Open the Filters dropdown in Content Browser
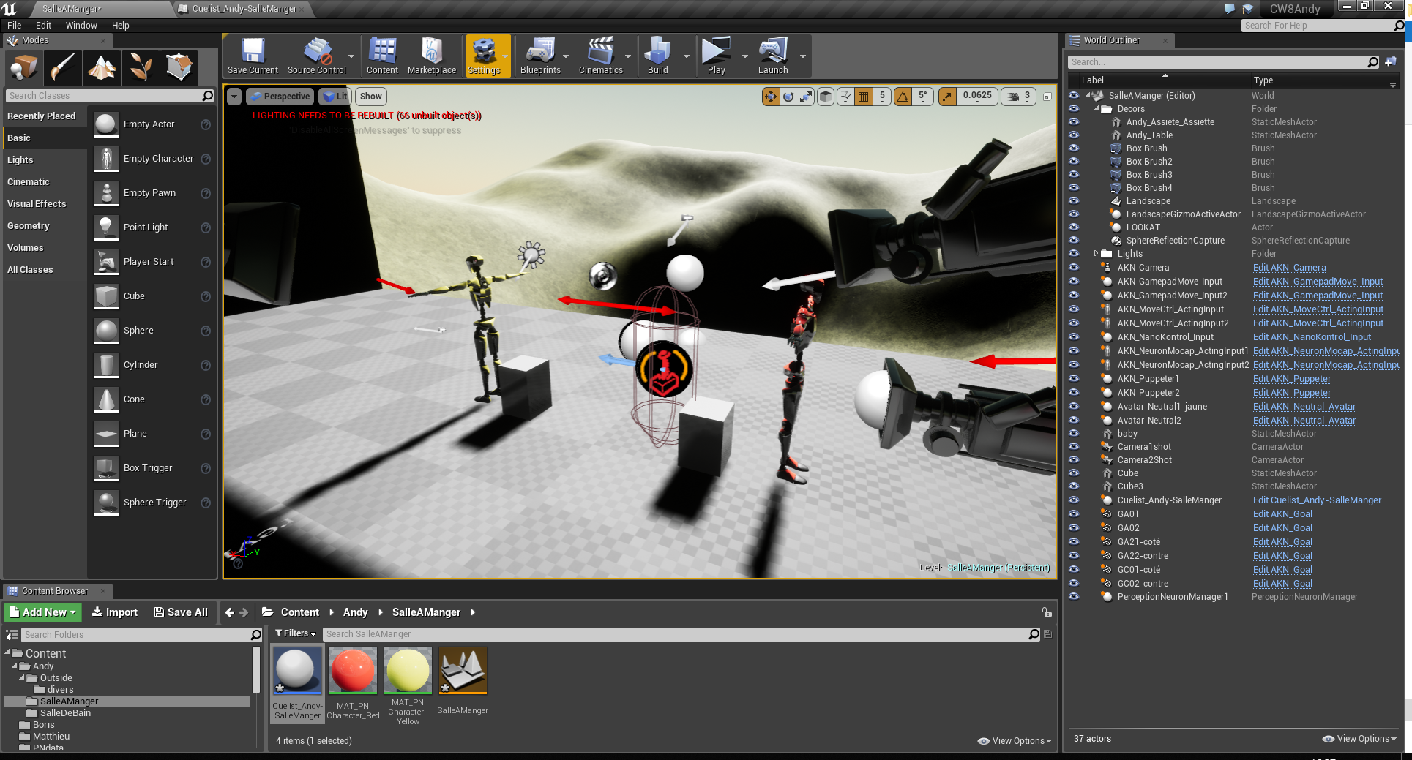This screenshot has width=1412, height=760. (296, 633)
